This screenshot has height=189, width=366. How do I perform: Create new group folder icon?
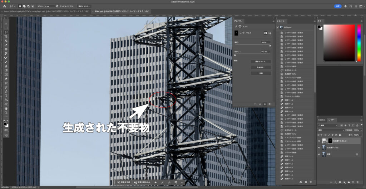click(349, 182)
